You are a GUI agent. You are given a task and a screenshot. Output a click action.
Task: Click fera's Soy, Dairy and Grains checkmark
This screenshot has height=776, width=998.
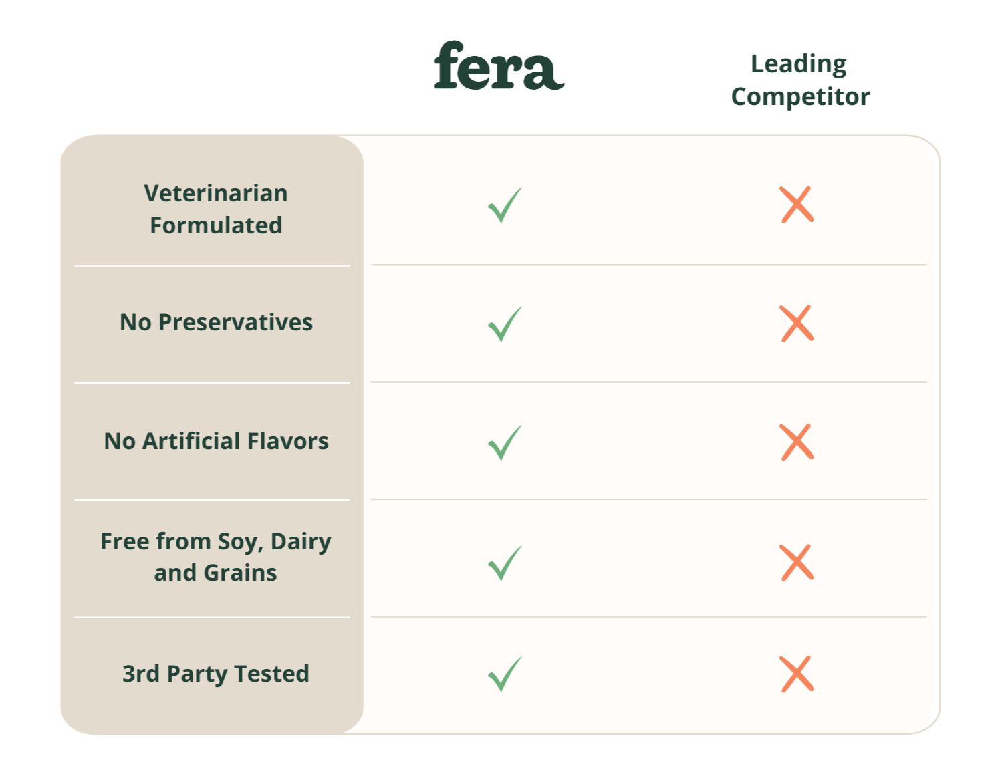pyautogui.click(x=505, y=563)
